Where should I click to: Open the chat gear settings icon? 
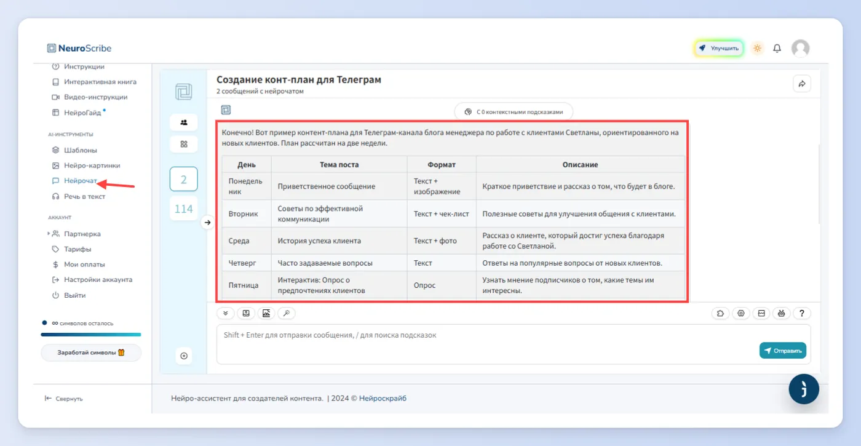(741, 313)
